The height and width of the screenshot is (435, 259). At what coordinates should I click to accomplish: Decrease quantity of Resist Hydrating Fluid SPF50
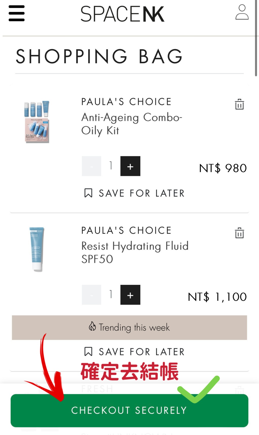pos(92,295)
